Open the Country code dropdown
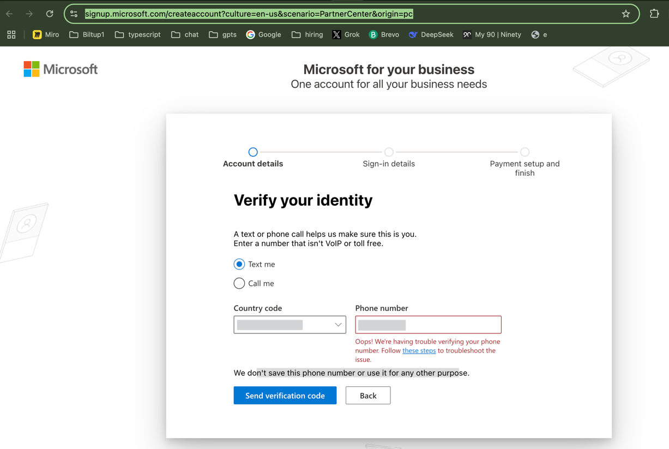The width and height of the screenshot is (669, 449). [x=290, y=324]
